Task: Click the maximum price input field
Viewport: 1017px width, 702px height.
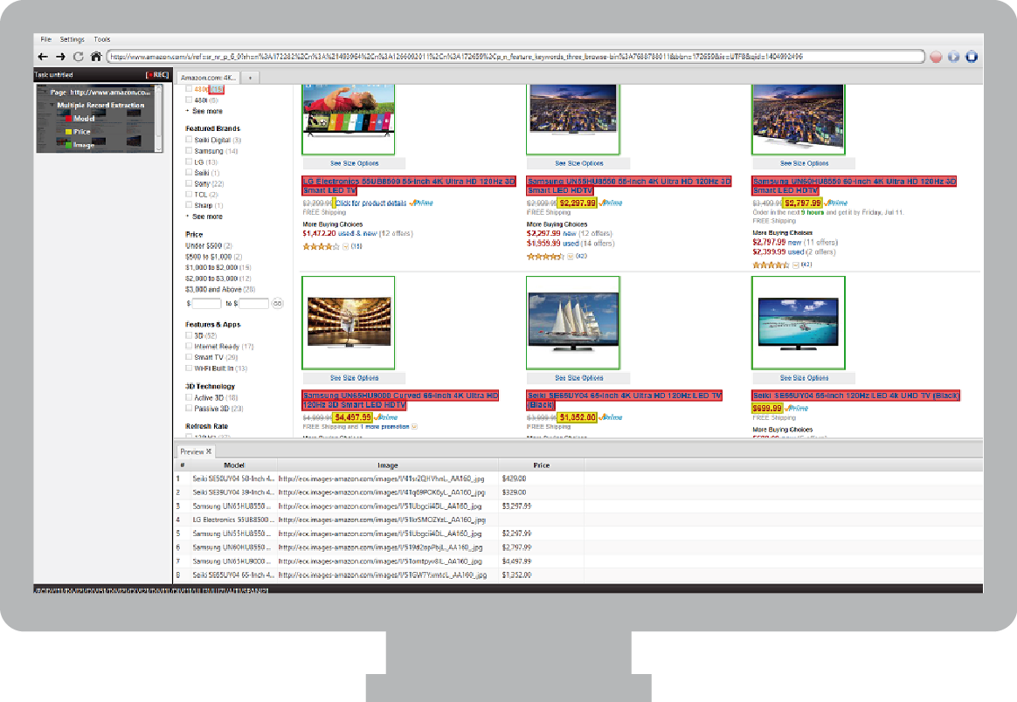Action: [253, 303]
